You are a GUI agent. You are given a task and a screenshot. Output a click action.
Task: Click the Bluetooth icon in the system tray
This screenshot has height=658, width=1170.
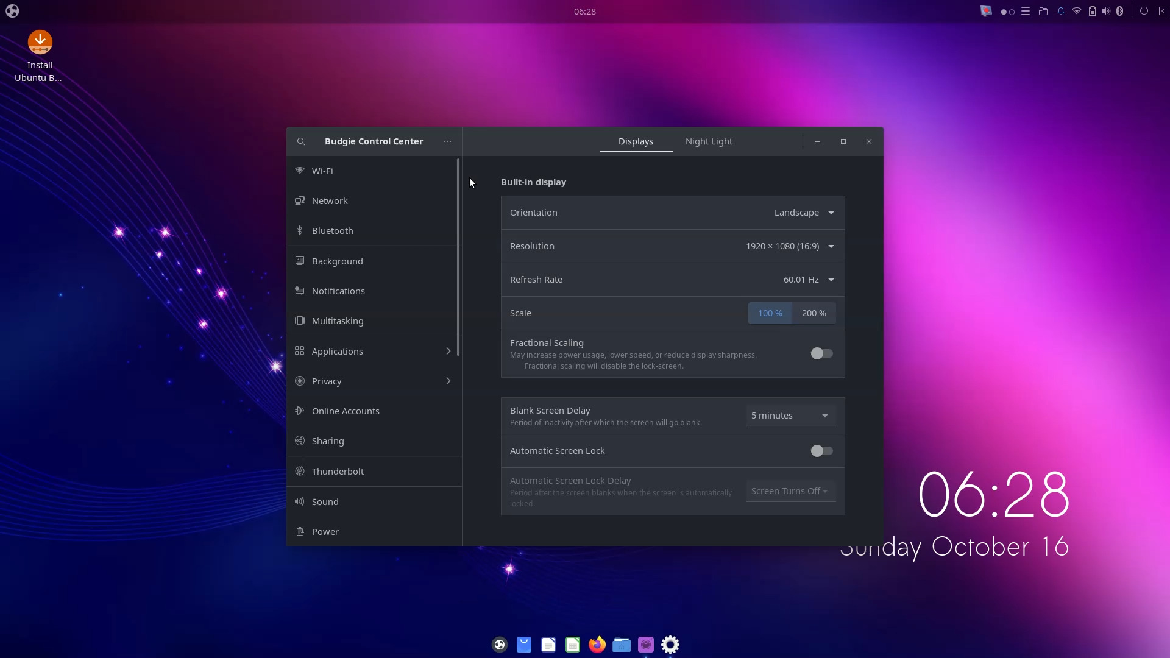point(1121,10)
